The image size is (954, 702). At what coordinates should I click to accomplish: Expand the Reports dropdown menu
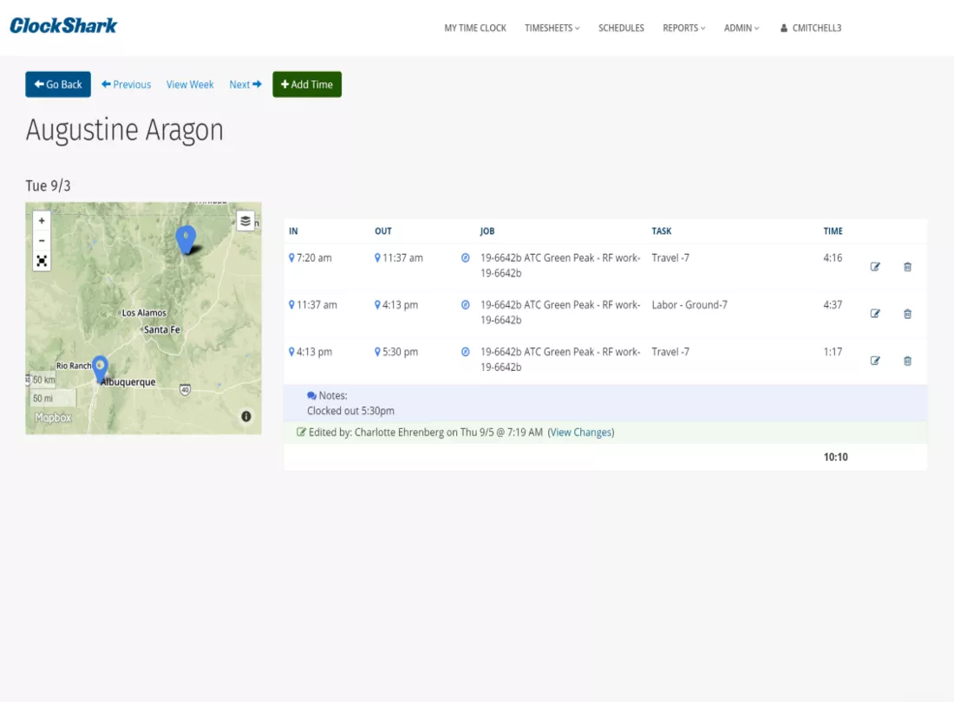click(x=684, y=28)
